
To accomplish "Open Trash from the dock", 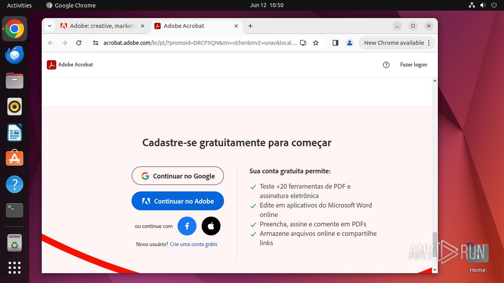I will pyautogui.click(x=15, y=243).
